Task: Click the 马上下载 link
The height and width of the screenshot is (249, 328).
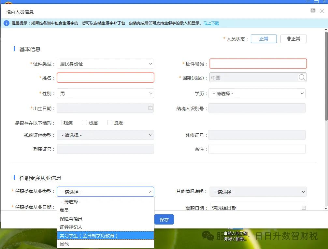Action: click(x=211, y=23)
